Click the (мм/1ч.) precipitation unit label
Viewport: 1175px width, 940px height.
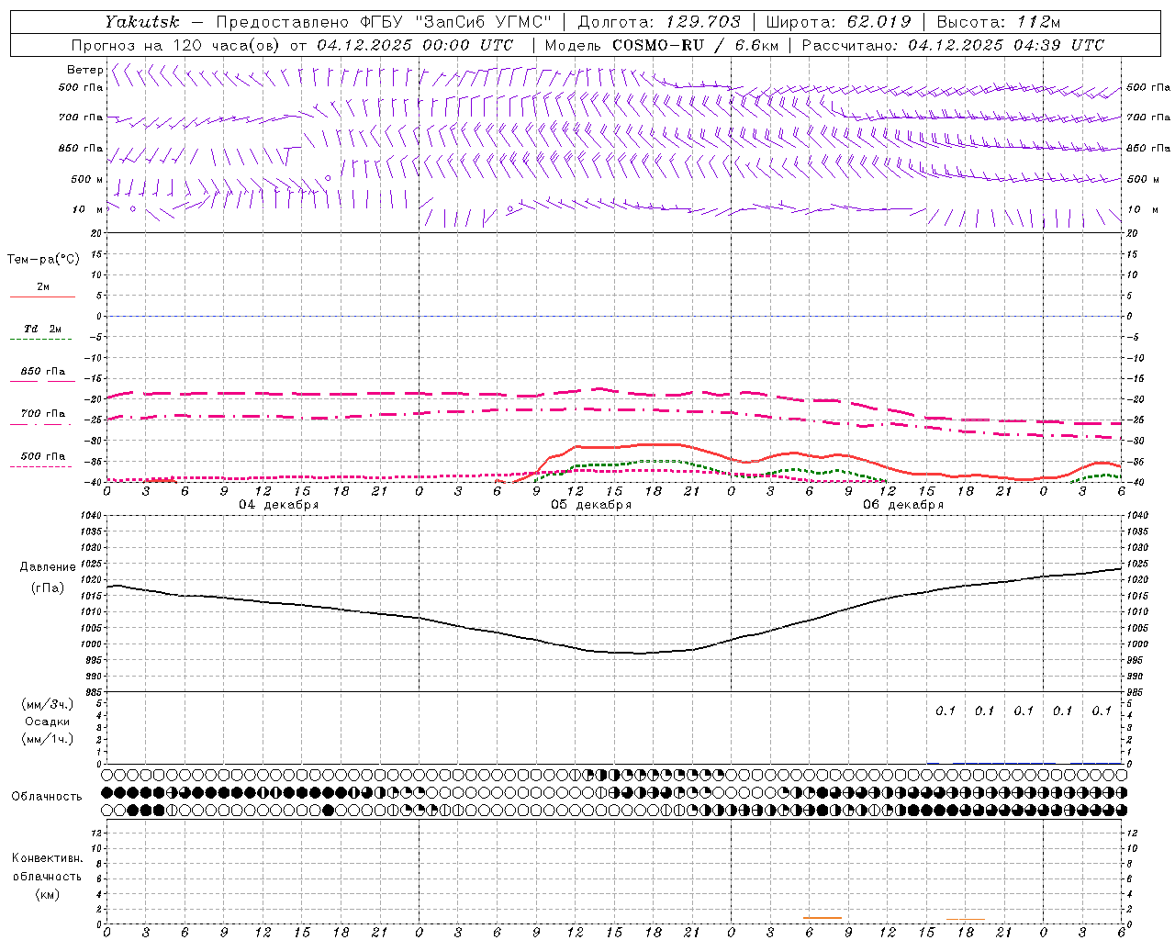pyautogui.click(x=48, y=740)
